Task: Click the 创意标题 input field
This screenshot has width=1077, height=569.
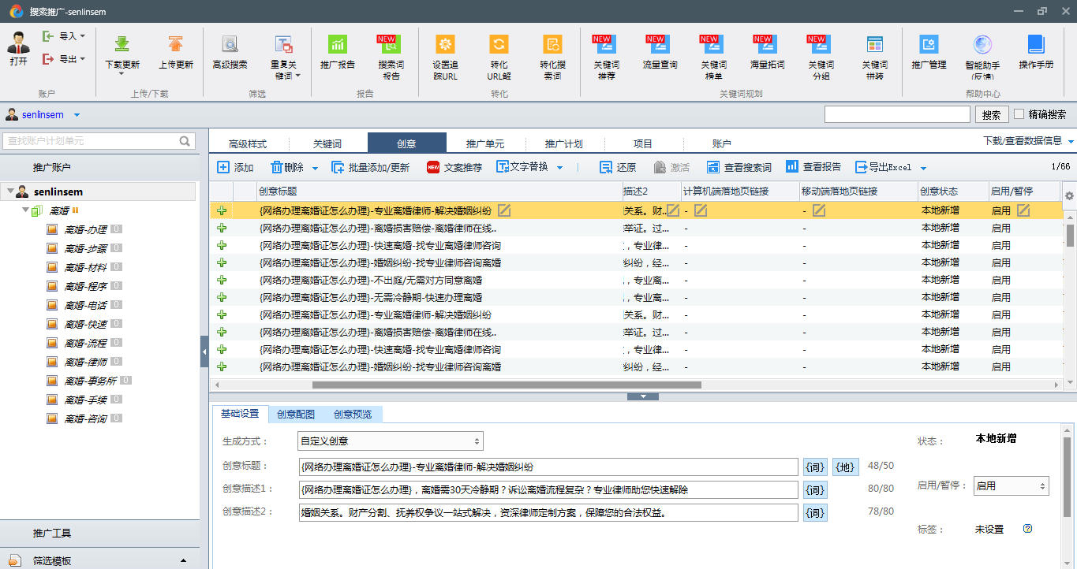Action: [548, 467]
